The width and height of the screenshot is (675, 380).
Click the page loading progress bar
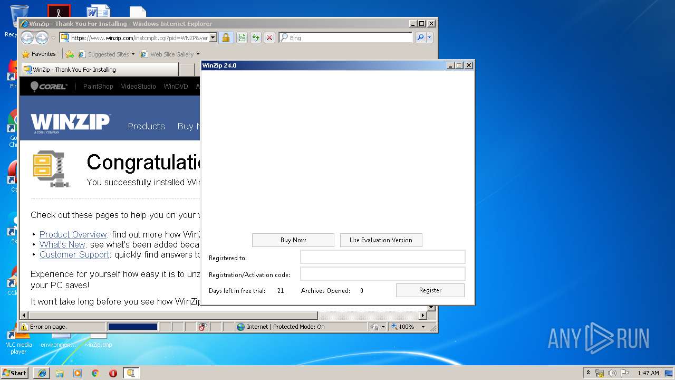coord(132,327)
